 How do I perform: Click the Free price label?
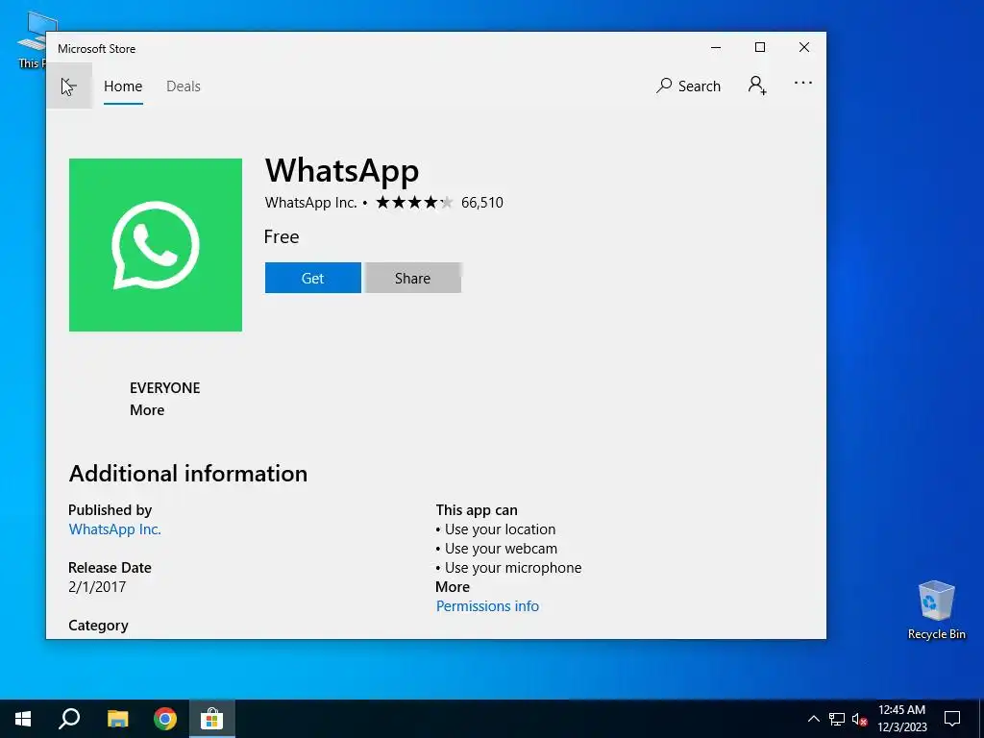click(282, 236)
